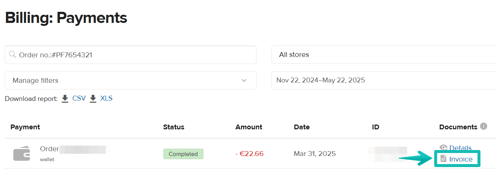Click the search magnifier icon
This screenshot has height=170, width=496.
tap(13, 55)
